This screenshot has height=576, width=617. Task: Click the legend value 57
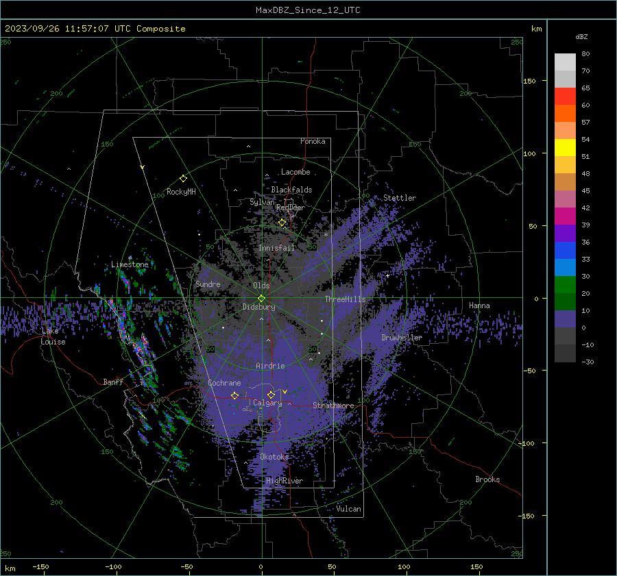click(585, 123)
